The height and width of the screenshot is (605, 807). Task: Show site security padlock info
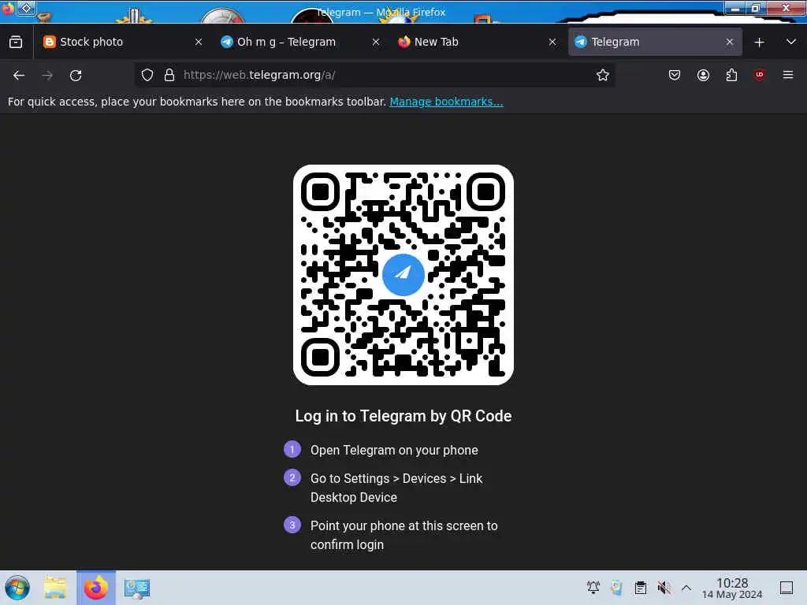point(169,75)
